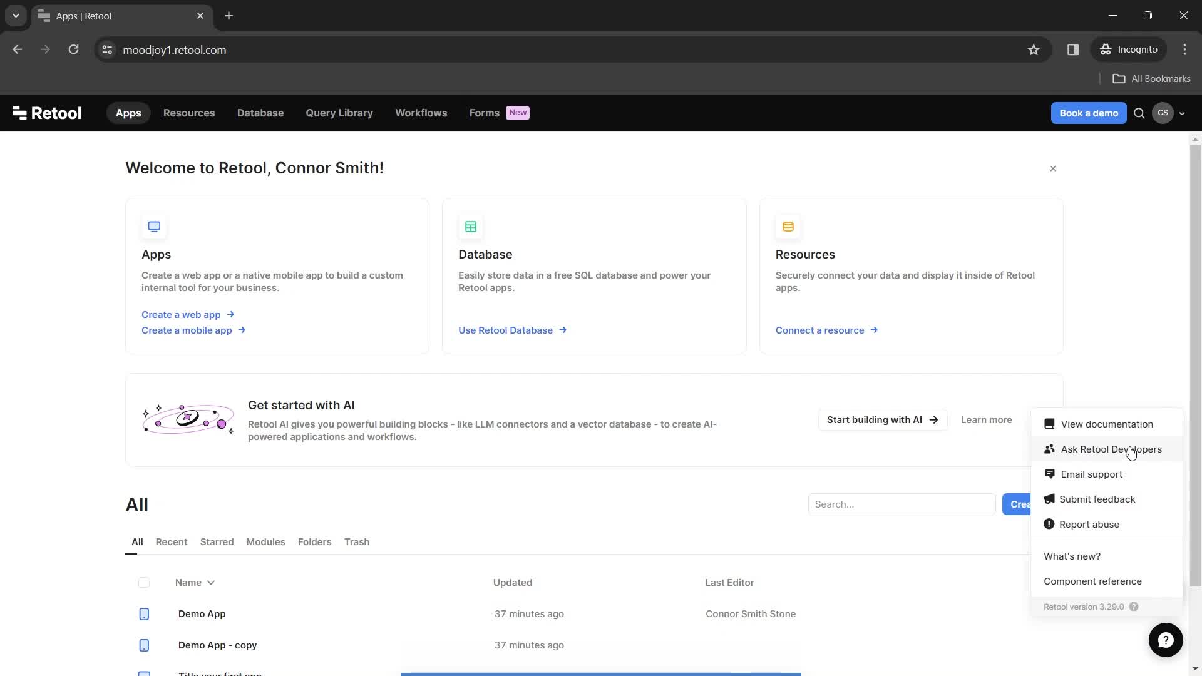This screenshot has height=676, width=1202.
Task: Click the Retool home logo icon
Action: point(47,113)
